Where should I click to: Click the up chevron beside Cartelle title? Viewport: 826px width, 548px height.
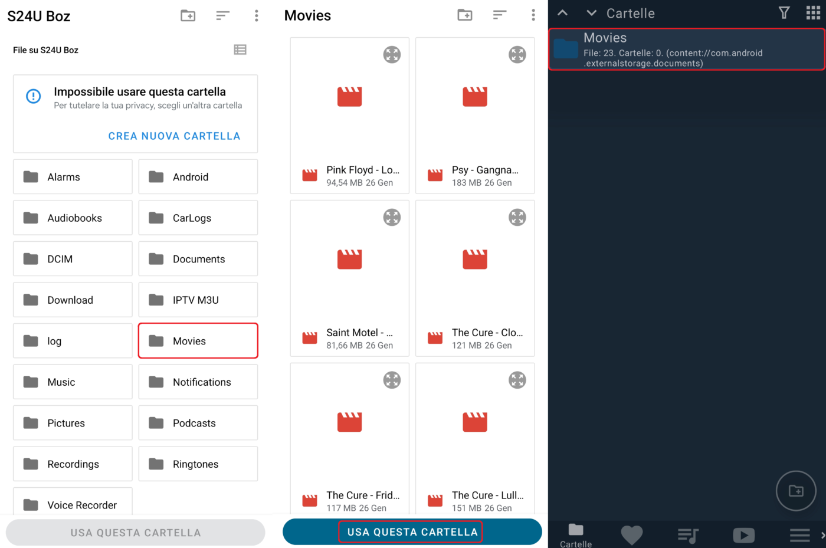click(563, 13)
